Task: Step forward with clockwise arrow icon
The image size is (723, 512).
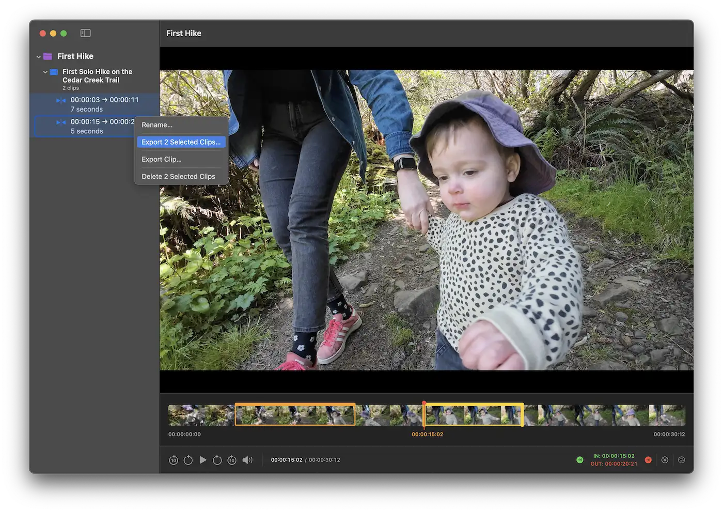Action: 217,460
